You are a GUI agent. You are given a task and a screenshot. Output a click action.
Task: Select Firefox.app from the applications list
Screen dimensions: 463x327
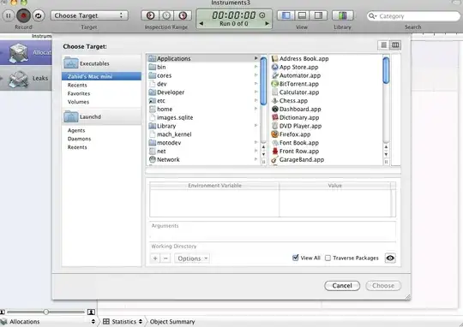(x=295, y=134)
